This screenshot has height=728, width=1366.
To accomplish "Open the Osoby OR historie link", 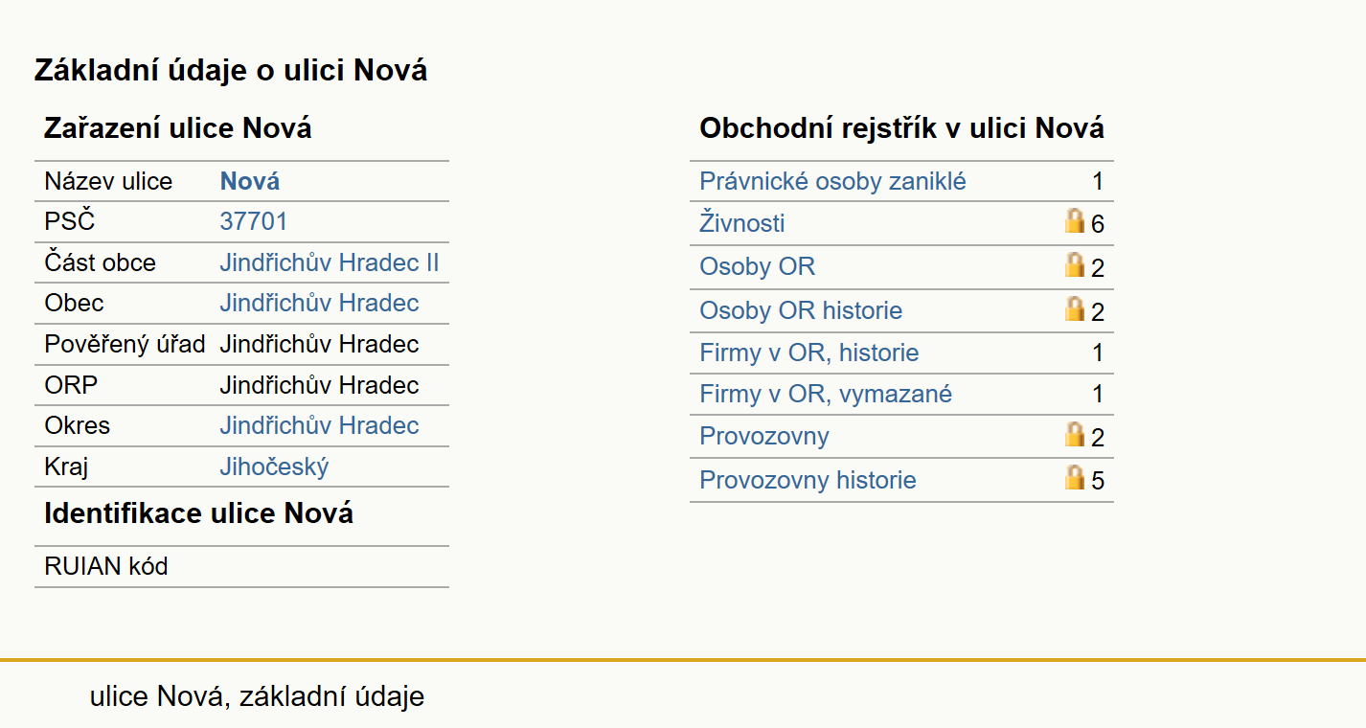I will [x=801, y=310].
